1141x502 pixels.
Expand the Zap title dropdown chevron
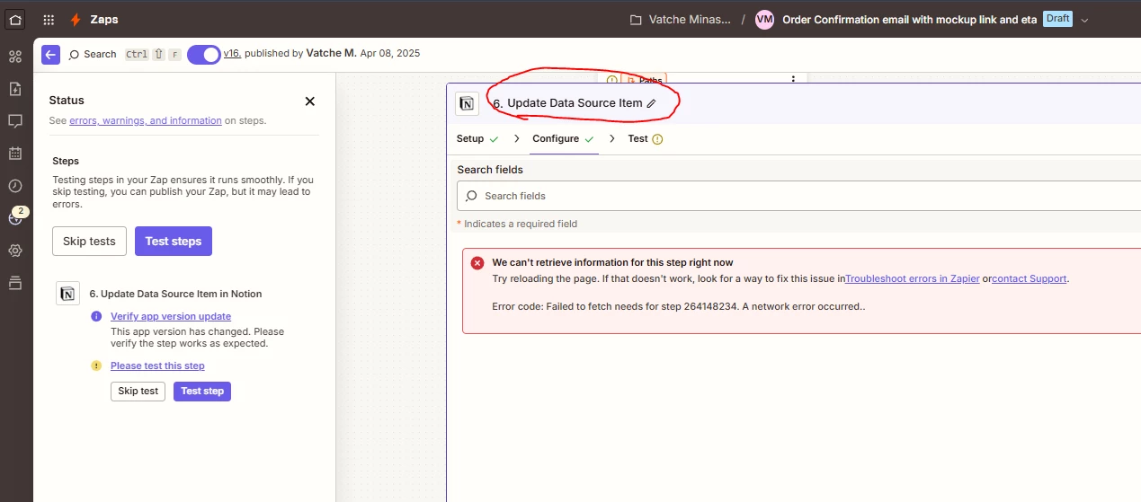(x=1084, y=20)
